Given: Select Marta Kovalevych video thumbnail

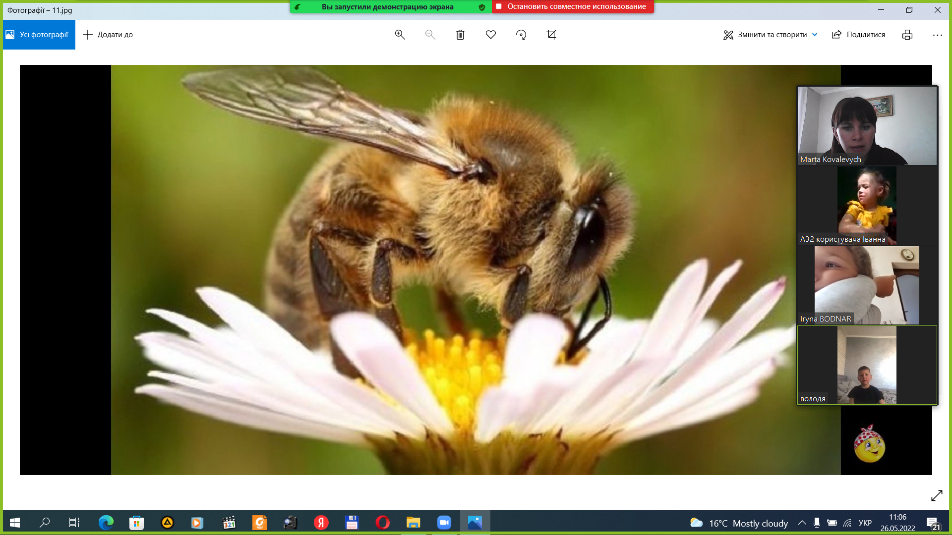Looking at the screenshot, I should point(867,125).
